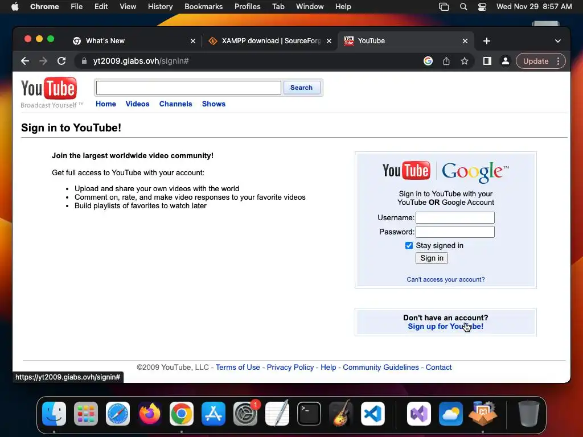Open the Google icon in address bar
Image resolution: width=583 pixels, height=437 pixels.
pyautogui.click(x=428, y=61)
